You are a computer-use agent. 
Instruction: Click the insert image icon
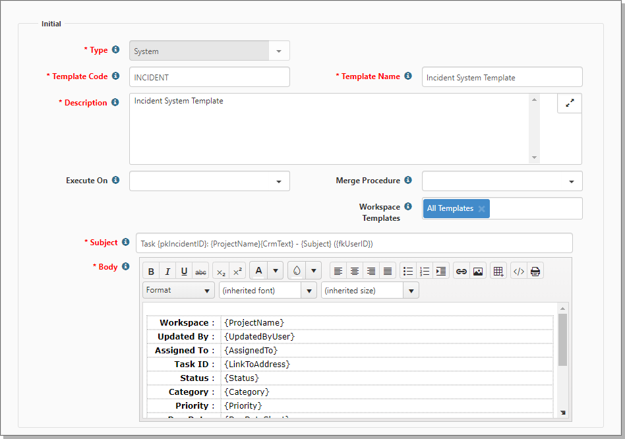tap(478, 272)
